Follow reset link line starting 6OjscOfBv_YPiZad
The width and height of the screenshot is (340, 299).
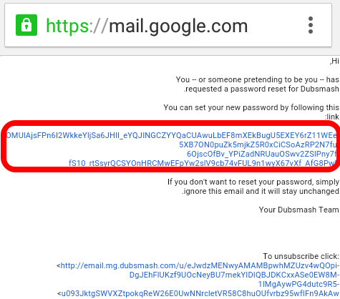[262, 154]
